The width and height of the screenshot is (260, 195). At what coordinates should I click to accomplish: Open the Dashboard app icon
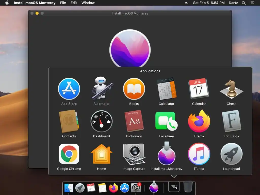102,121
